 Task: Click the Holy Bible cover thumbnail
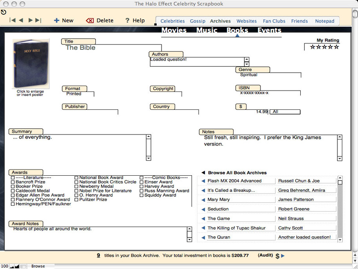click(x=31, y=64)
